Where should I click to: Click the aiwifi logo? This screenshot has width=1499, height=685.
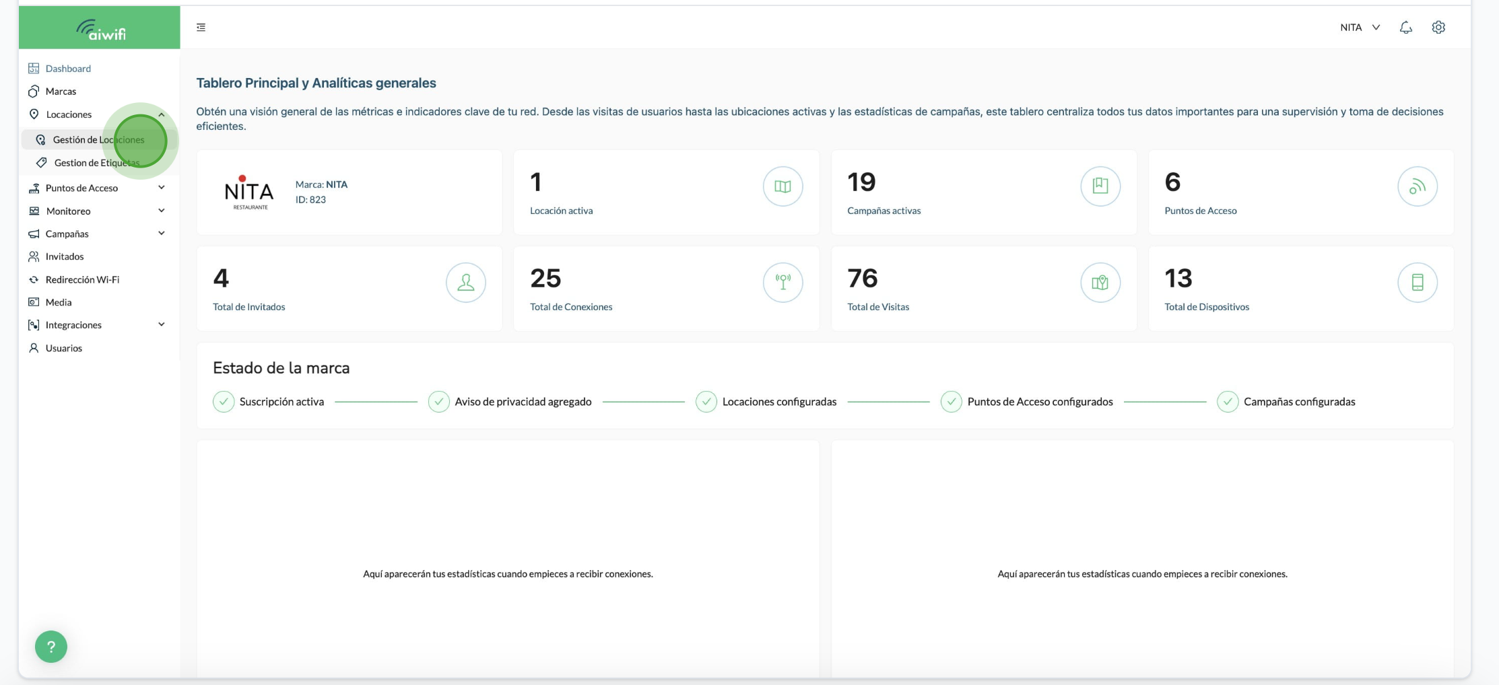(101, 29)
